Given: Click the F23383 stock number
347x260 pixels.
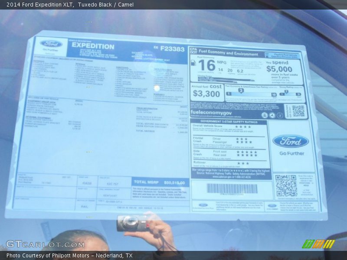Looking at the screenshot, I should [x=172, y=49].
